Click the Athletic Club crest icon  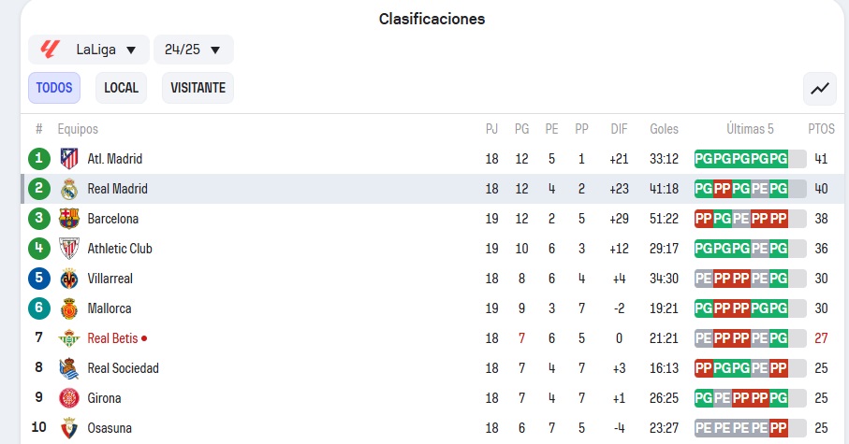pos(69,249)
